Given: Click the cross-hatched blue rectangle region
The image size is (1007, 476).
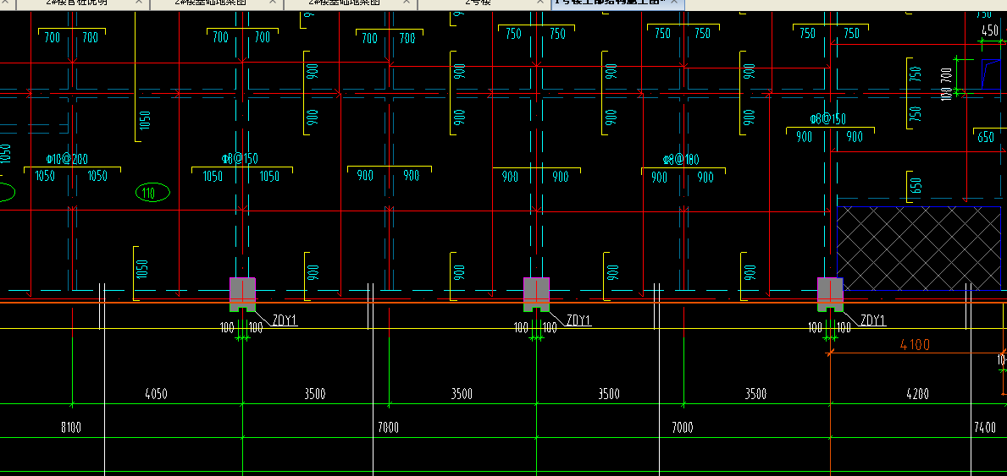Looking at the screenshot, I should (919, 249).
